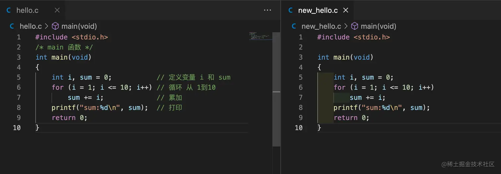Click line number 7 in new_hello.c

301,97
